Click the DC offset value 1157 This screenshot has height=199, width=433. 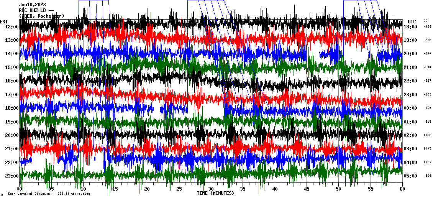427,163
